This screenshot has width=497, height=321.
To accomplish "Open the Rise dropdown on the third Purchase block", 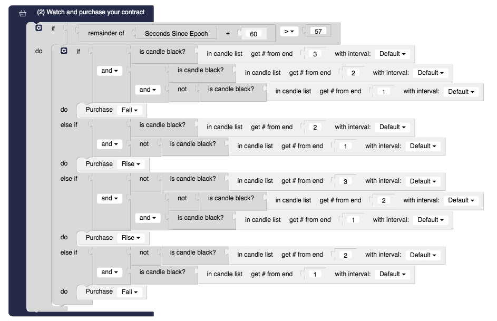I will [130, 238].
